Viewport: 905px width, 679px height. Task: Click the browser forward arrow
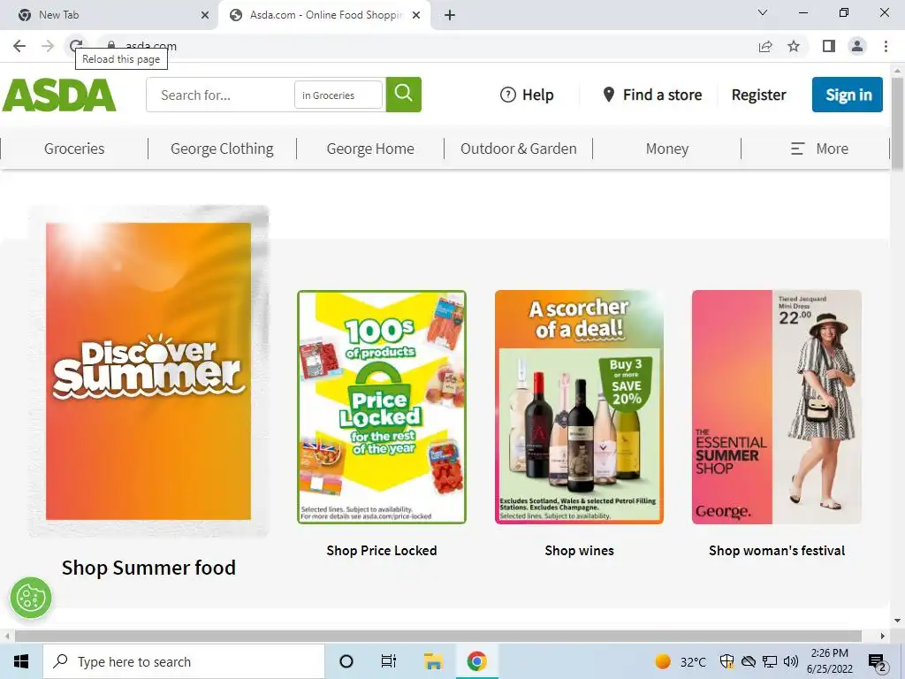pyautogui.click(x=48, y=46)
